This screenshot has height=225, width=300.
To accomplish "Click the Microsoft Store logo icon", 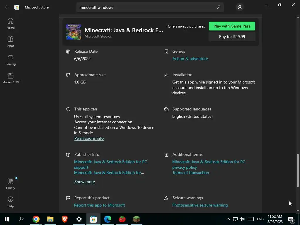I will [17, 7].
